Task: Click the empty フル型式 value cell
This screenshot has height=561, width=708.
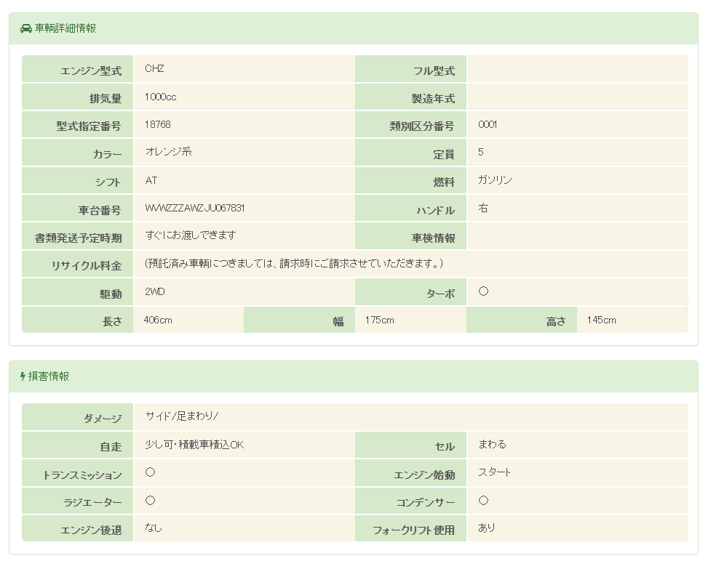Action: 577,70
